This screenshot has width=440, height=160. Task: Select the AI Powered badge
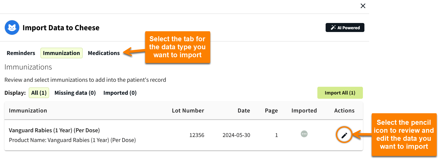pyautogui.click(x=345, y=27)
